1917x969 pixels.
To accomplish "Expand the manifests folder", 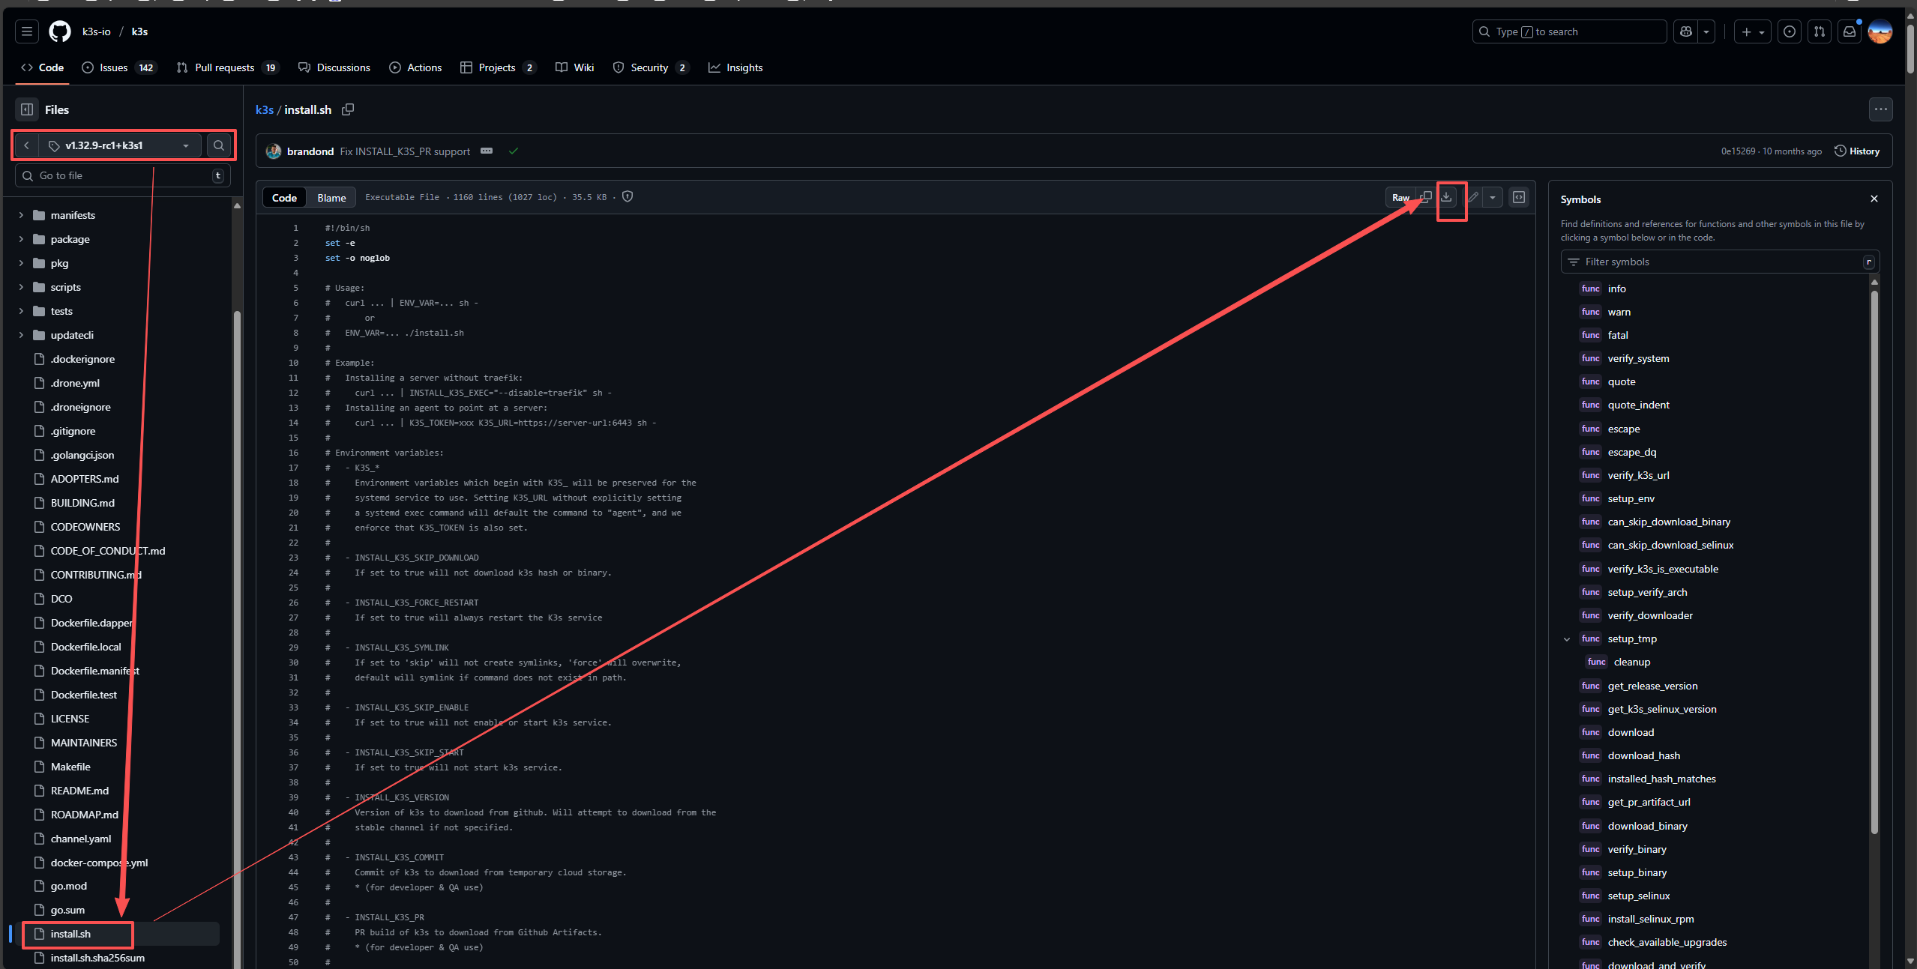I will (x=21, y=215).
